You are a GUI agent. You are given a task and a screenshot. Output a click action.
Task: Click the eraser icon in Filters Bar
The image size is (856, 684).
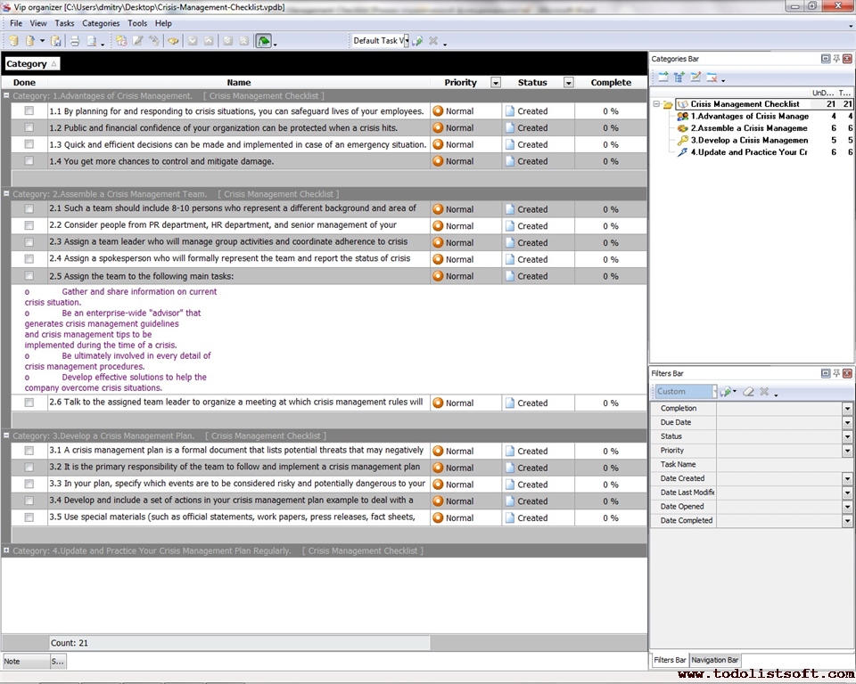(748, 392)
